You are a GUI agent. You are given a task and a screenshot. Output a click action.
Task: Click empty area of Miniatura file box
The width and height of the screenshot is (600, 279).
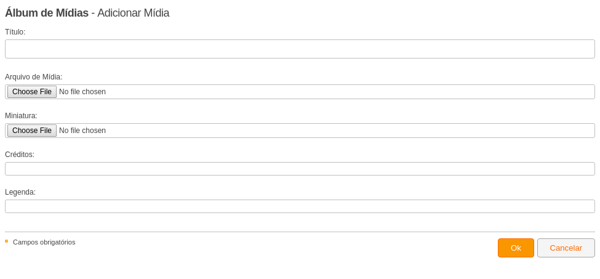(350, 131)
